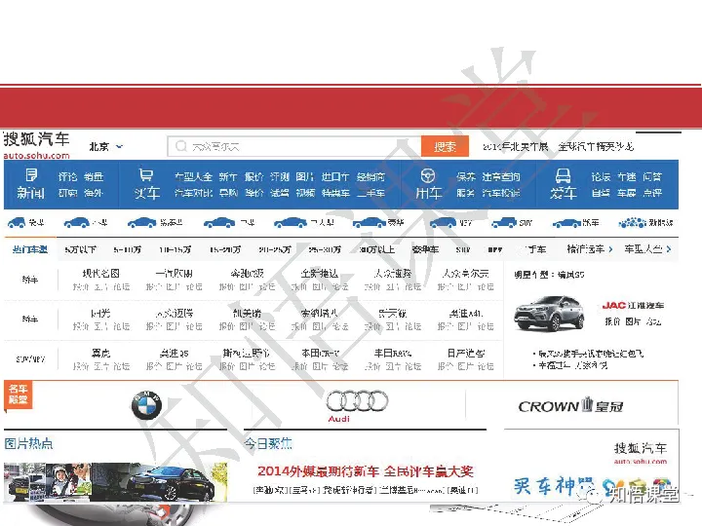The image size is (702, 526).
Task: Select the first blue car body-type icon
Action: (x=17, y=222)
